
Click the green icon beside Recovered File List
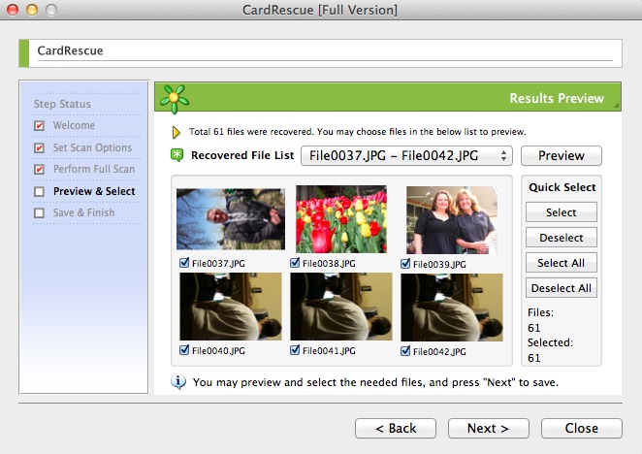pyautogui.click(x=177, y=155)
